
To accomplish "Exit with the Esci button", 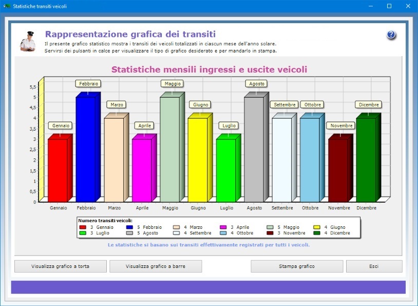I will pyautogui.click(x=374, y=266).
